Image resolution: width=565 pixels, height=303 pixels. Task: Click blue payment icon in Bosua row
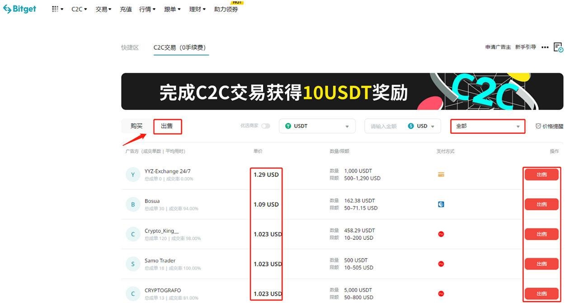(441, 204)
